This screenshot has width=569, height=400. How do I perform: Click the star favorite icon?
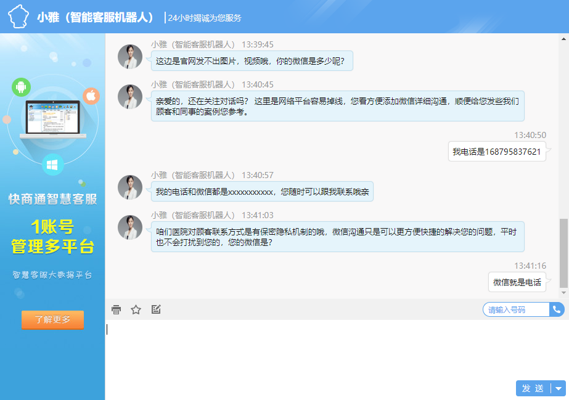[x=136, y=309]
